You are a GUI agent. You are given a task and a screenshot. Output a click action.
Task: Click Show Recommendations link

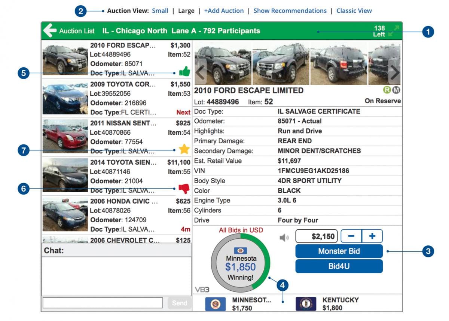pyautogui.click(x=290, y=11)
